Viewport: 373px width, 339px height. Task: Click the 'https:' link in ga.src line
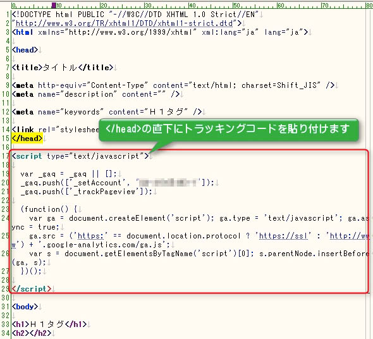90,236
